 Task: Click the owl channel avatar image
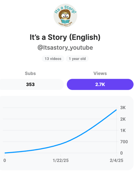[x=65, y=15]
